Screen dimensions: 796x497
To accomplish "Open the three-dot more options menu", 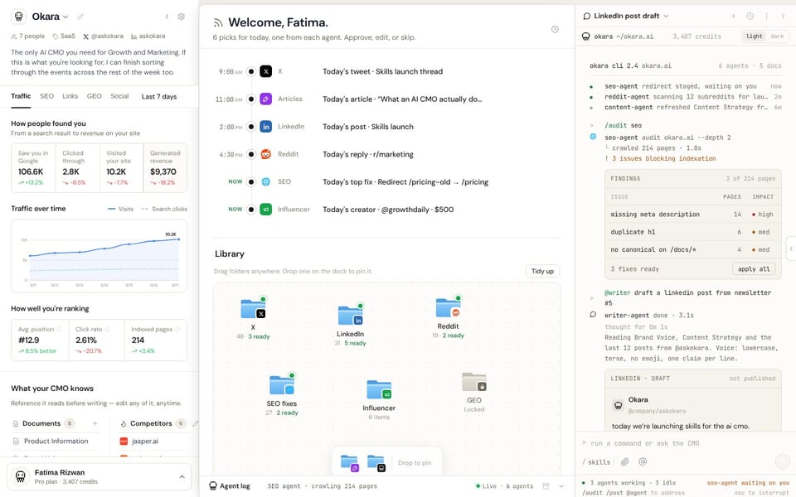I will click(x=766, y=17).
